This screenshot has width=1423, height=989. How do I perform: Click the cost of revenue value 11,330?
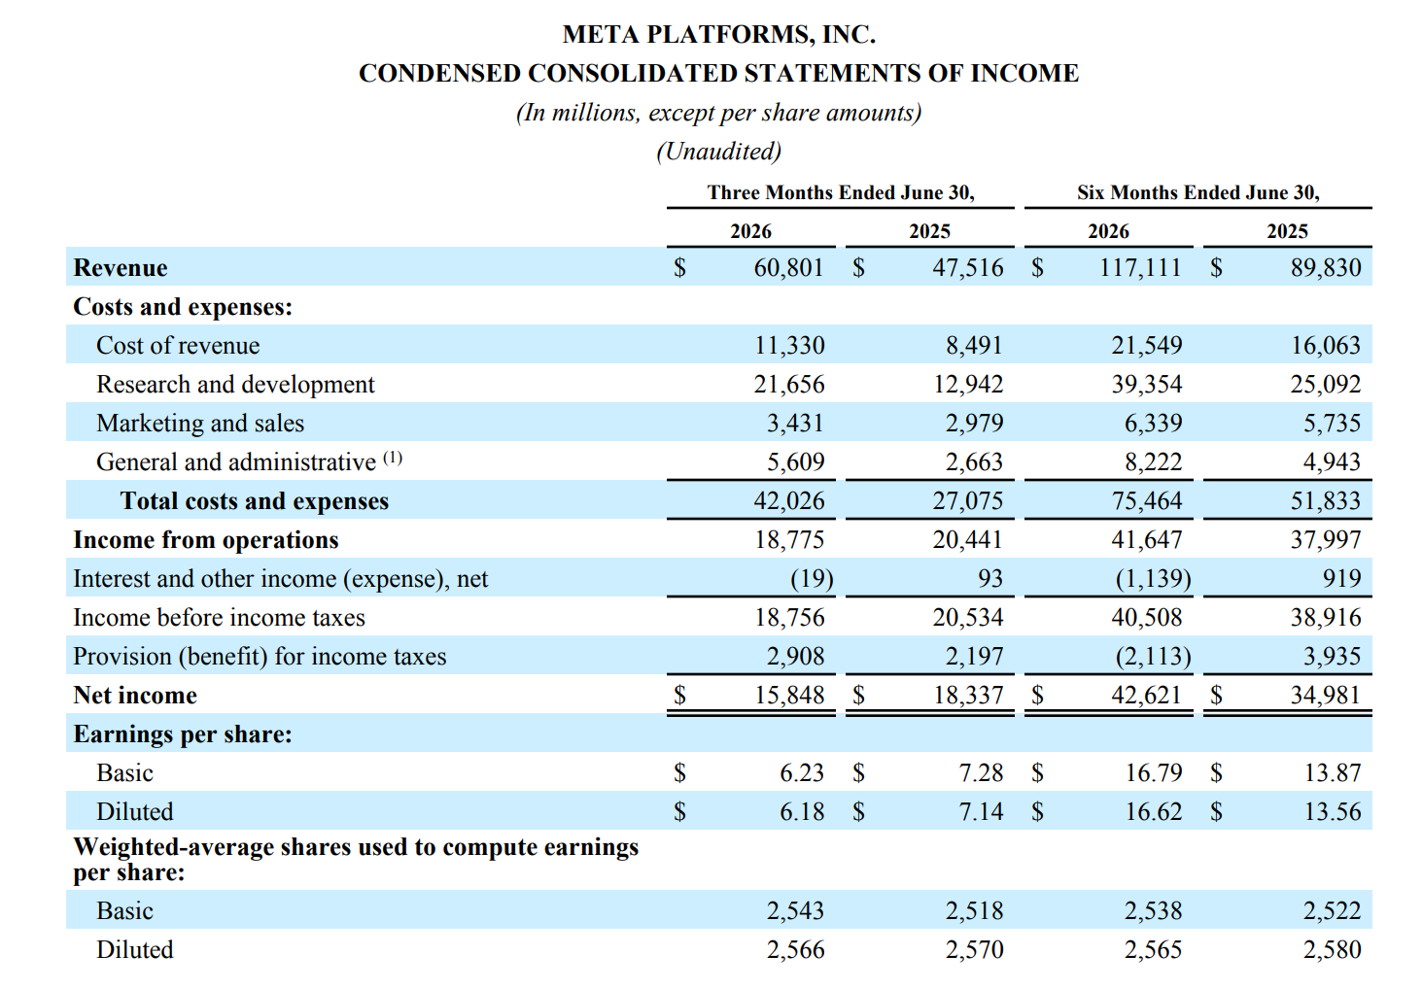[x=789, y=346]
